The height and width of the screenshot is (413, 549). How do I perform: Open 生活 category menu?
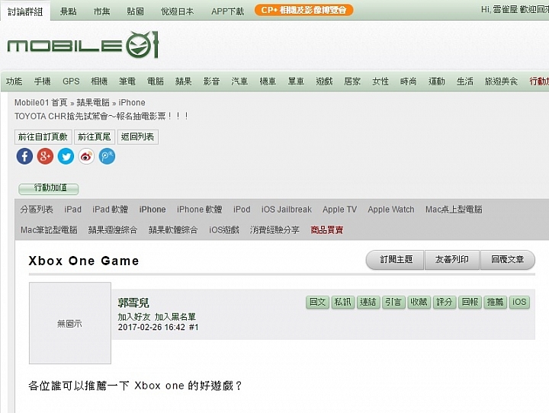464,82
